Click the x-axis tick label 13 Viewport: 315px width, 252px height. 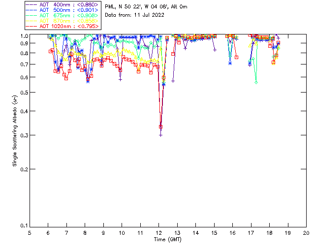click(177, 233)
